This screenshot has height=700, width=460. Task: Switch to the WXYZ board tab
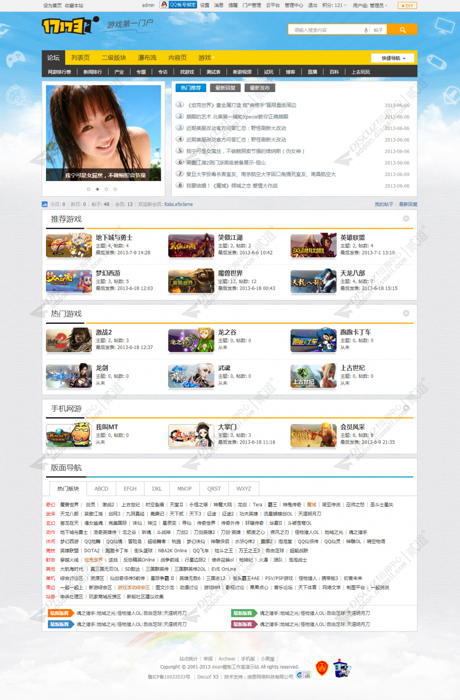(x=244, y=489)
